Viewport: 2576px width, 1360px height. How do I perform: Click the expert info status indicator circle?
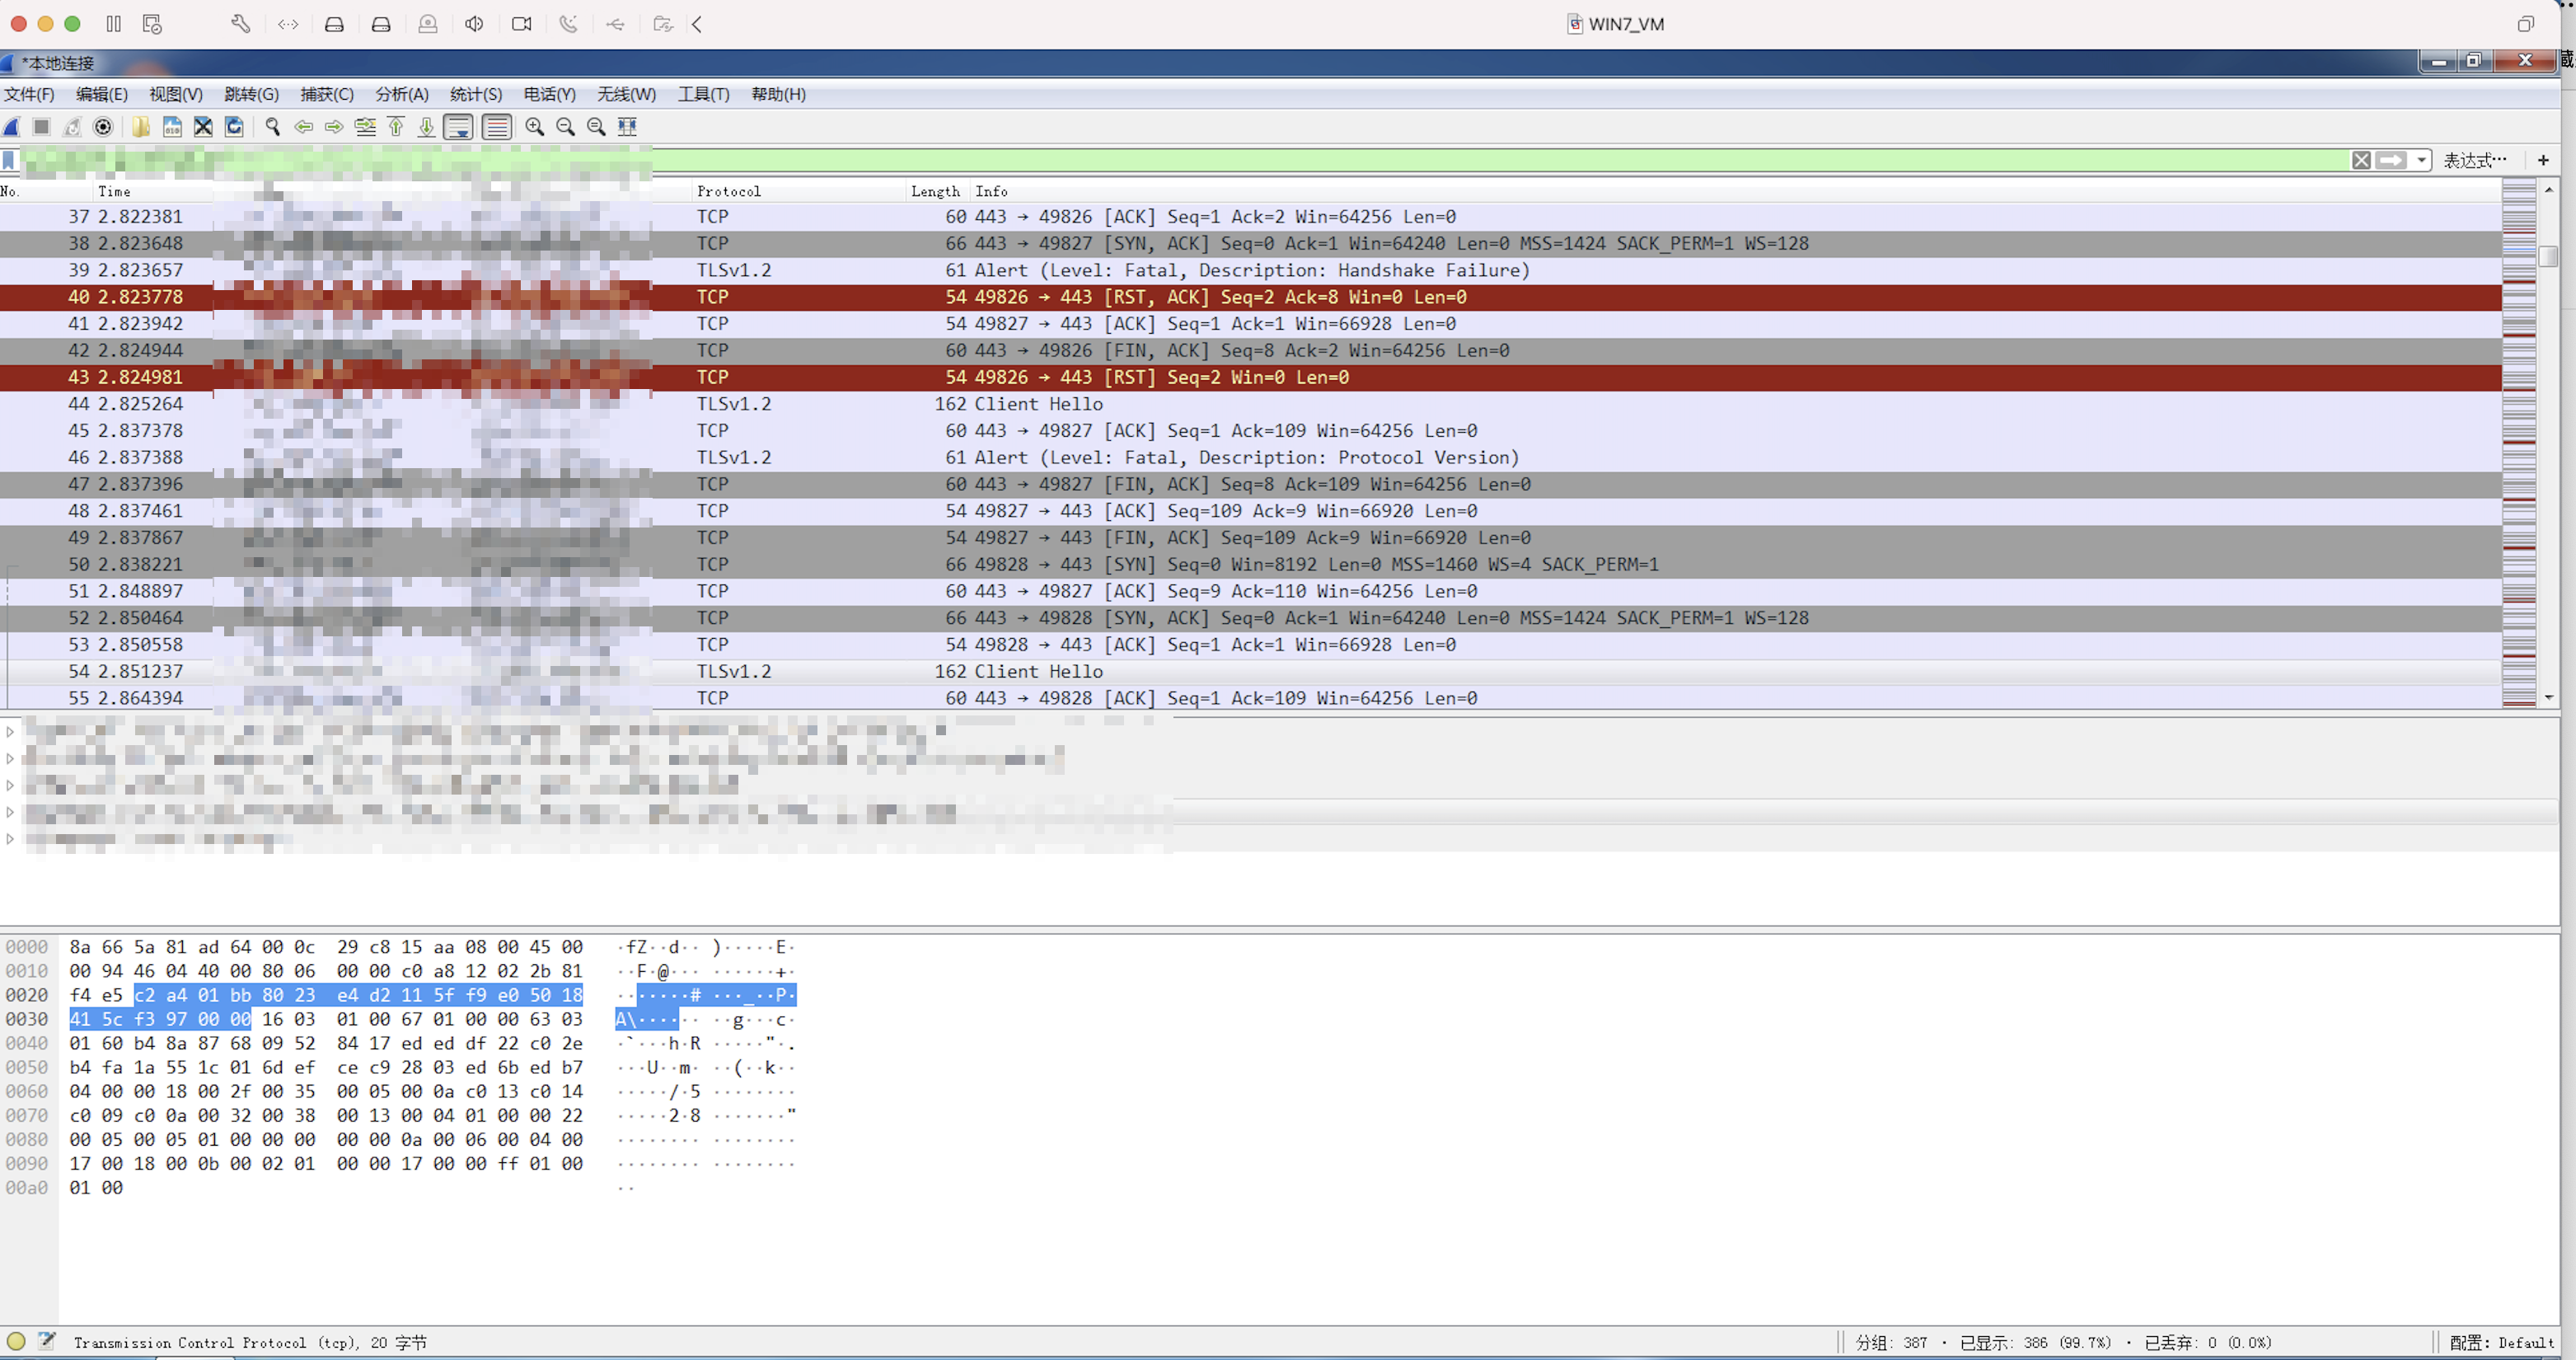coord(16,1341)
